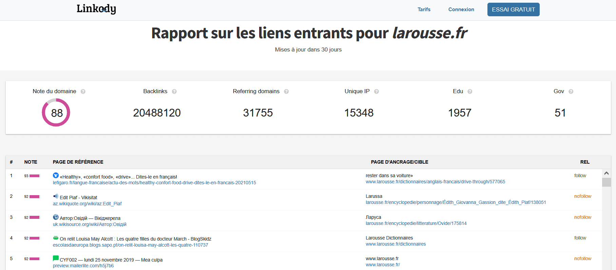Click the domain score gauge showing 88
The height and width of the screenshot is (270, 616).
pos(56,112)
